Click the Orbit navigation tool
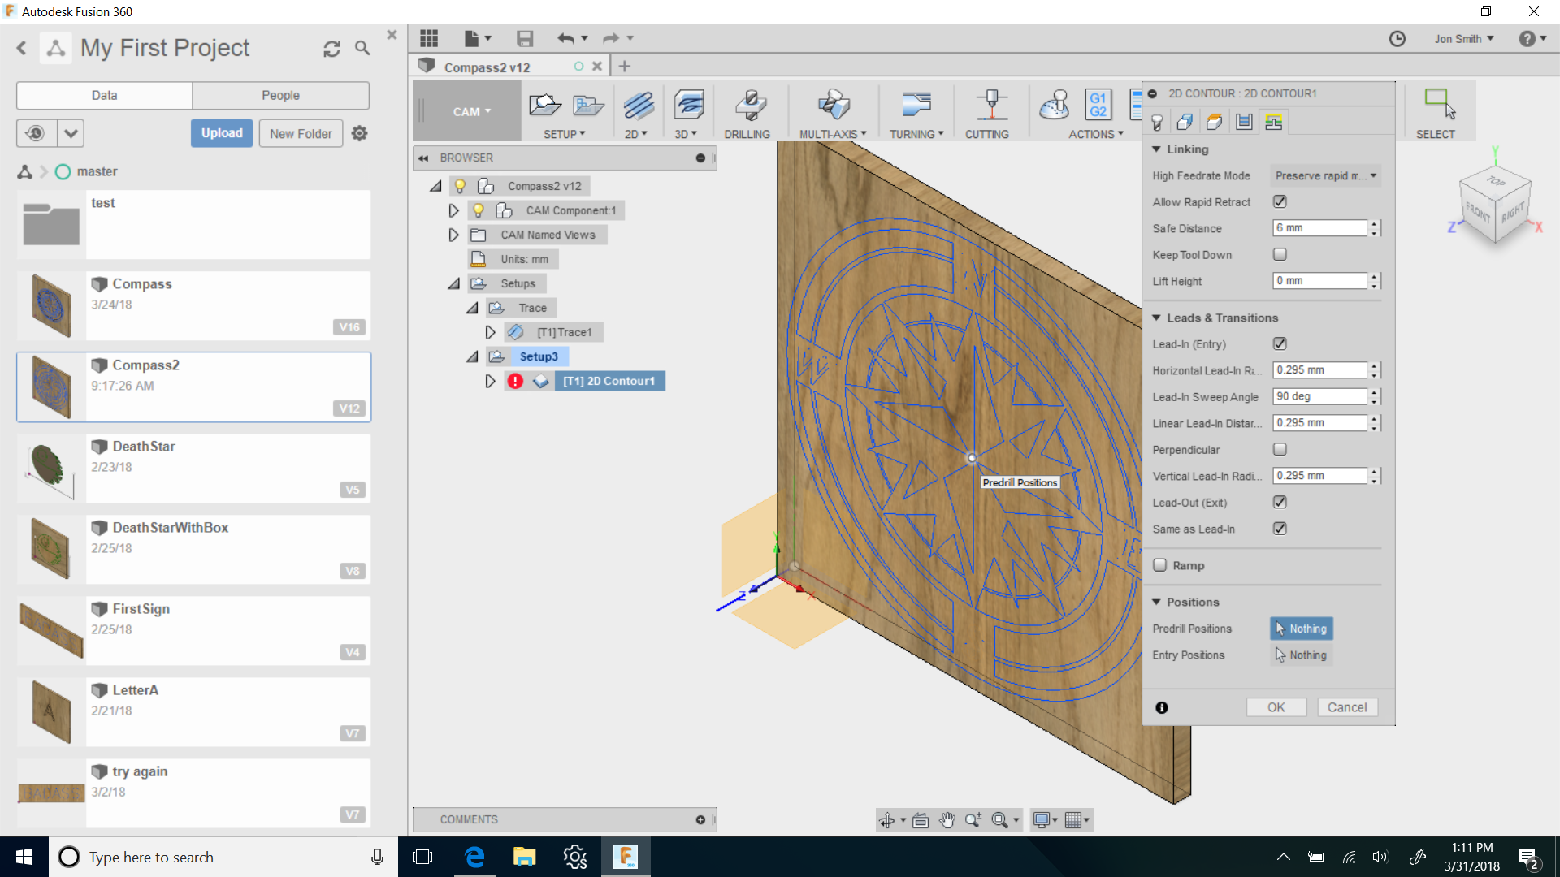Screen dimensions: 1560x877 886,820
